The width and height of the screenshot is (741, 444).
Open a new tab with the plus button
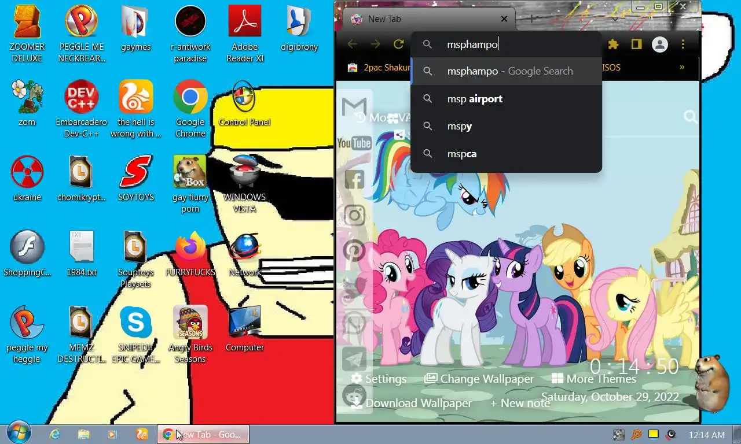click(x=531, y=18)
